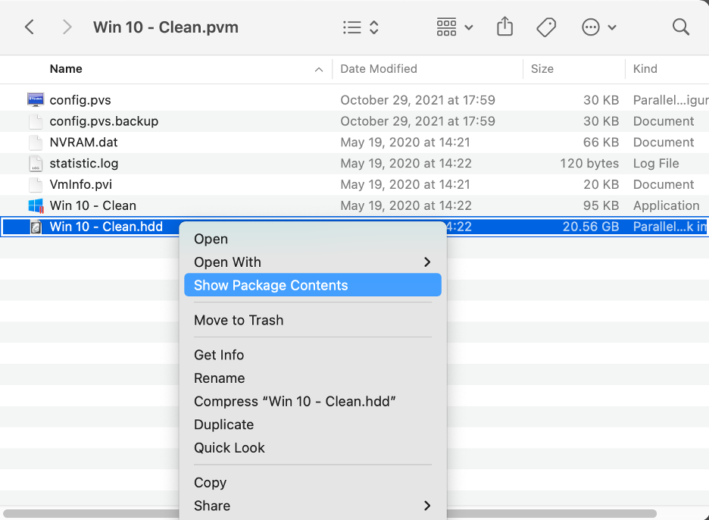Choose Show Package Contents
The image size is (709, 520).
[x=312, y=285]
